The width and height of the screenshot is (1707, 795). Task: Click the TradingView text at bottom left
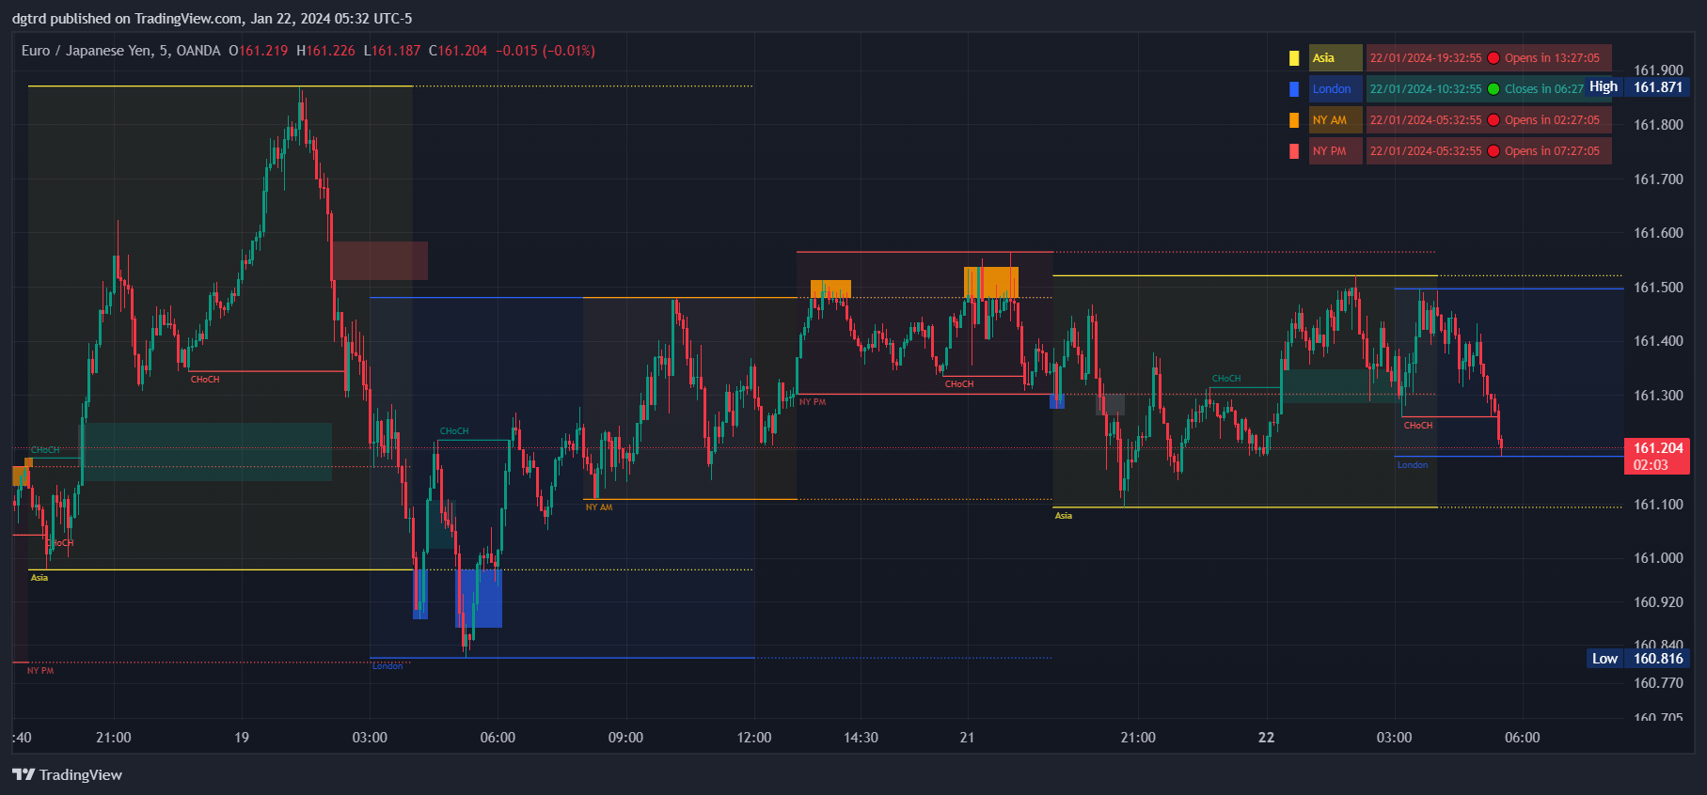pyautogui.click(x=81, y=775)
